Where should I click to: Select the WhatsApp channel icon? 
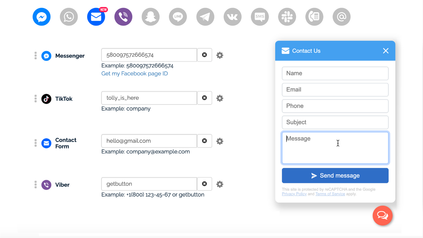[x=69, y=17]
